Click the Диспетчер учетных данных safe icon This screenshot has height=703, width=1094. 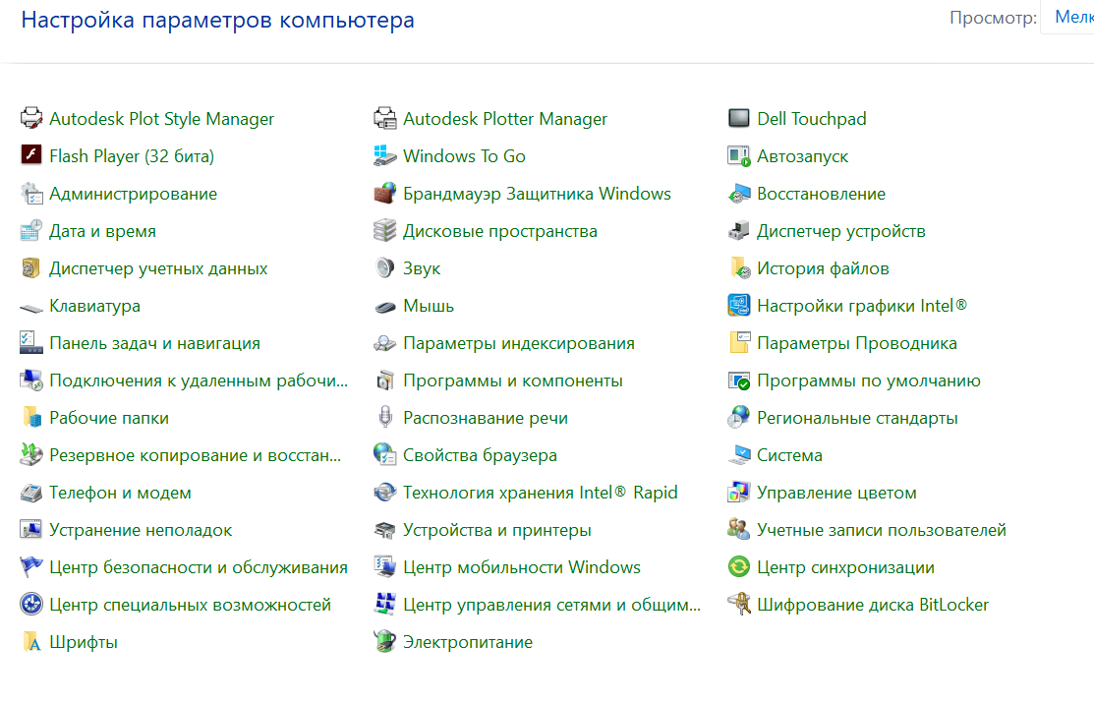(31, 267)
